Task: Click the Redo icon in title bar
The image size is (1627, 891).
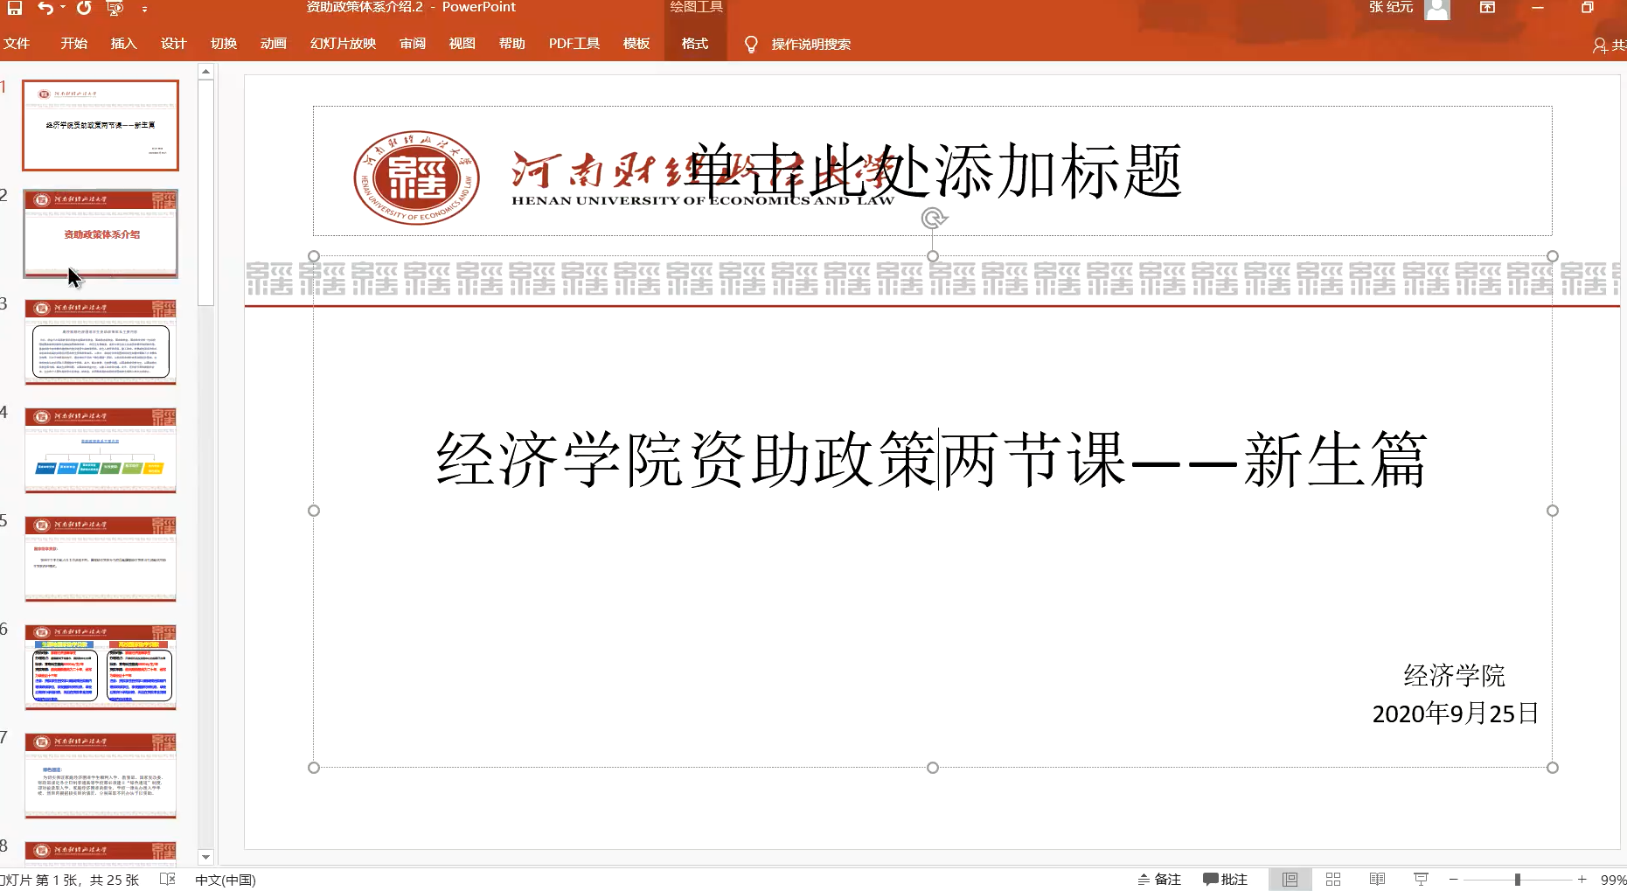Action: (x=84, y=8)
